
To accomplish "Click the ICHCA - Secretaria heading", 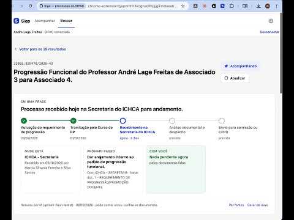I will tap(42, 157).
